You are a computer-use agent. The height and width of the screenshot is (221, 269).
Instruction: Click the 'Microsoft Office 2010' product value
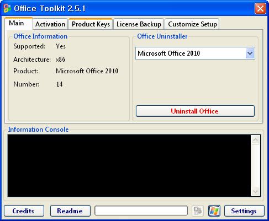click(x=87, y=71)
